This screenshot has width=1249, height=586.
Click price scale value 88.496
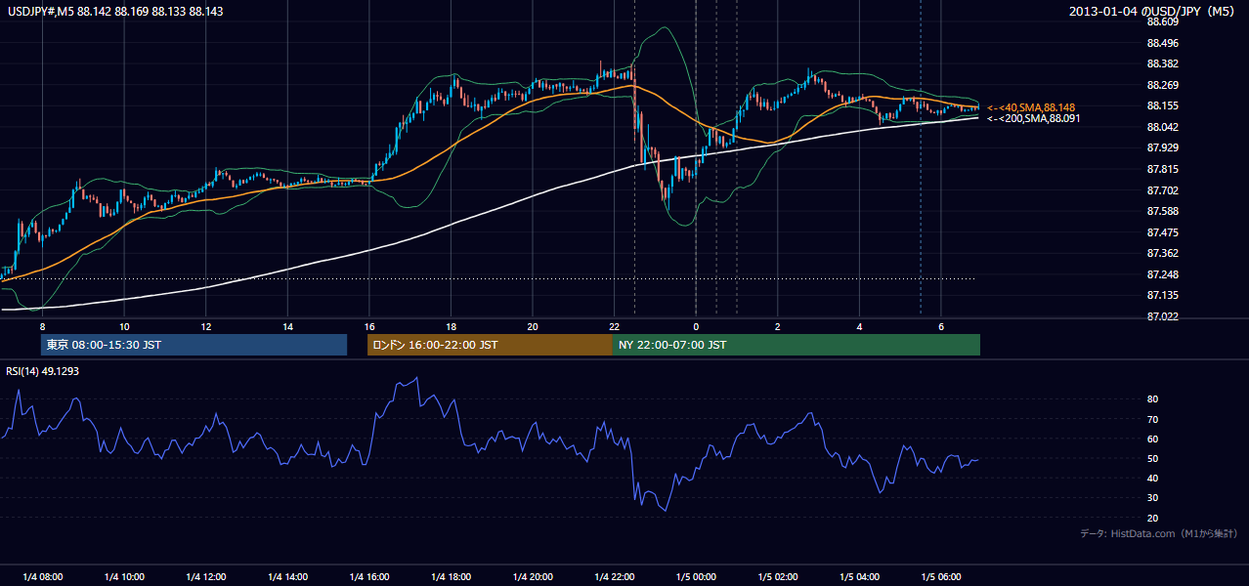click(1161, 43)
